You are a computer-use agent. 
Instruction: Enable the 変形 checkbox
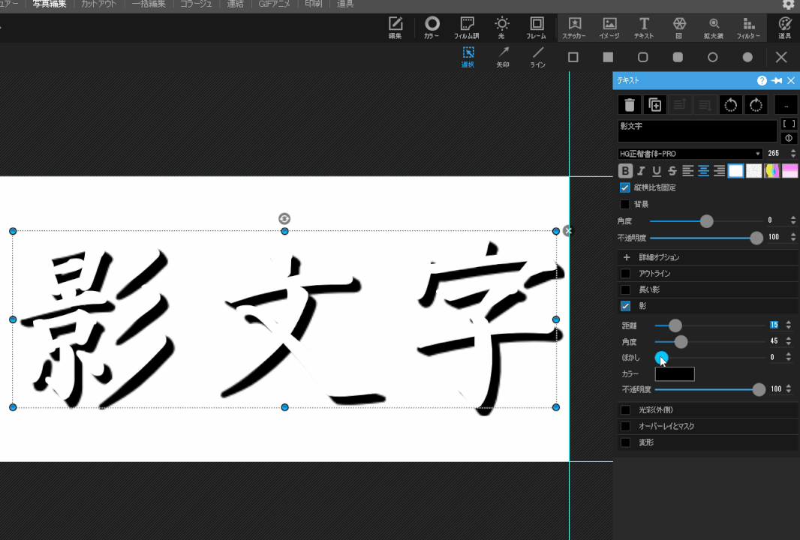pos(625,442)
